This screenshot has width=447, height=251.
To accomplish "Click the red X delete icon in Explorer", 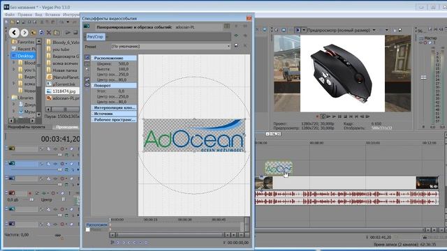I will 49,33.
